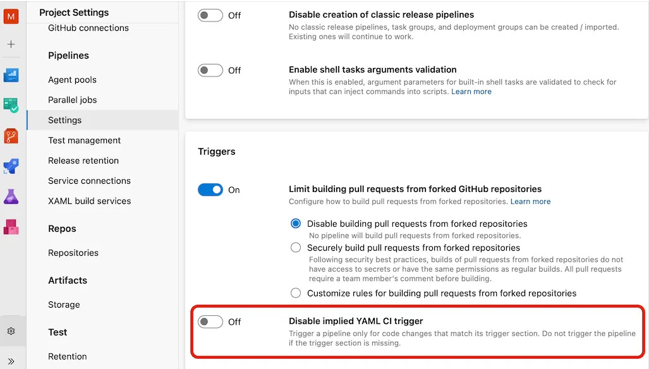Select Securely build pull requests from forked repositories

pos(295,248)
